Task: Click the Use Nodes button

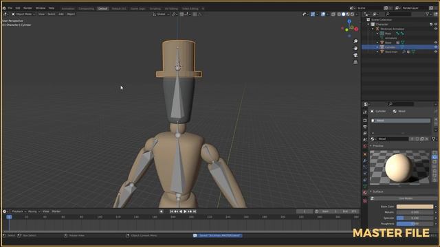Action: pyautogui.click(x=404, y=198)
